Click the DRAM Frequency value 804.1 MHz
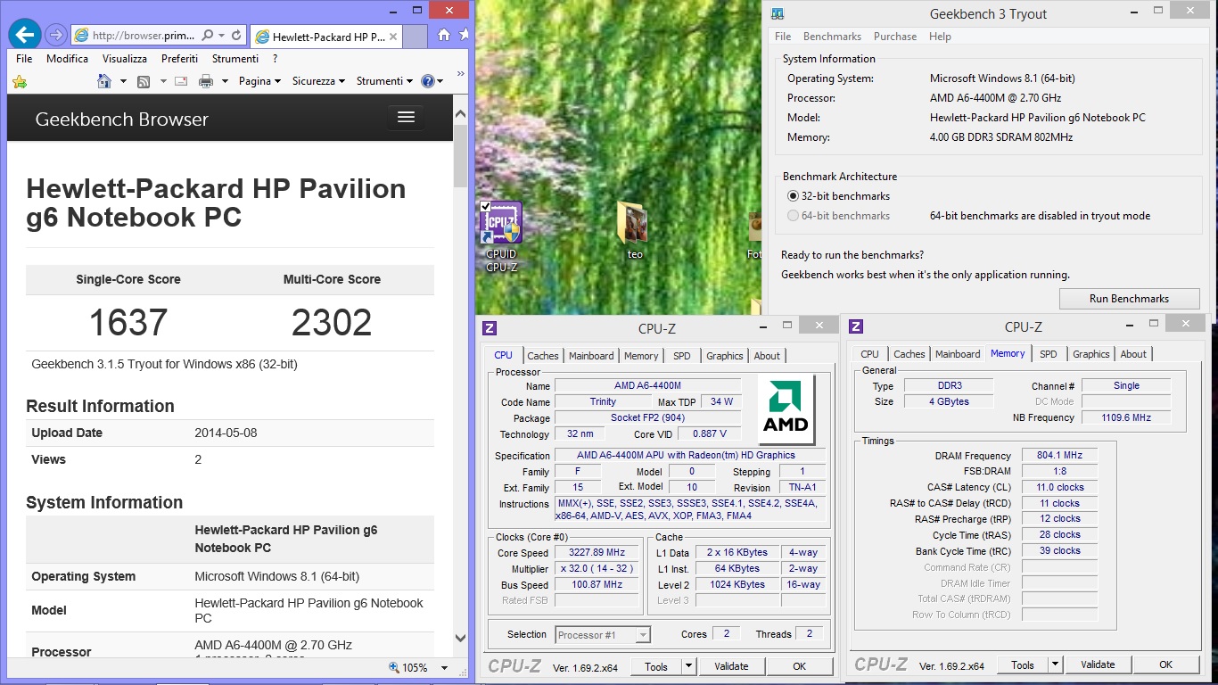The height and width of the screenshot is (685, 1218). pyautogui.click(x=1059, y=456)
